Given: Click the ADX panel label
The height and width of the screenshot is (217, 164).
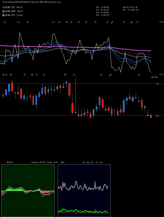Looking at the screenshot, I should (x=63, y=162).
